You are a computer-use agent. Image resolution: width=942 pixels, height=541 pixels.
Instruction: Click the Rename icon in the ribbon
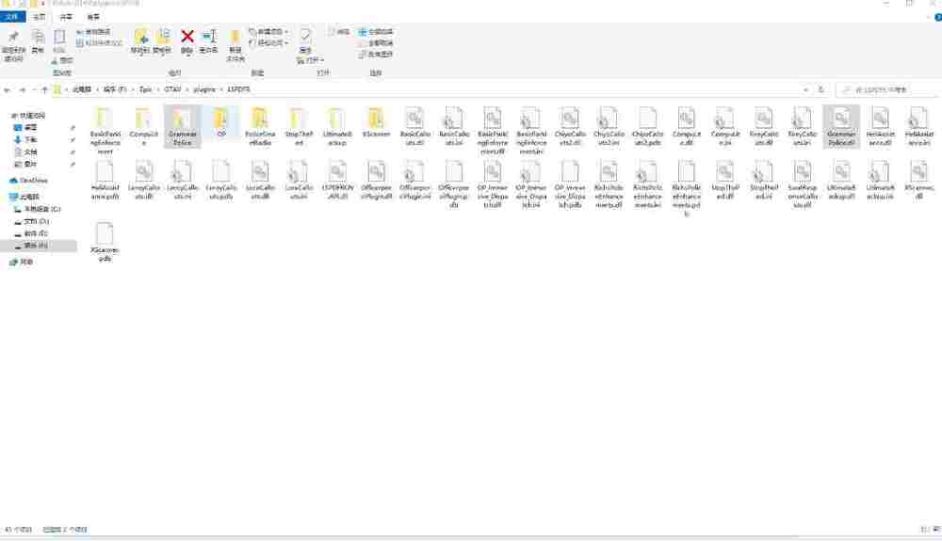point(208,40)
